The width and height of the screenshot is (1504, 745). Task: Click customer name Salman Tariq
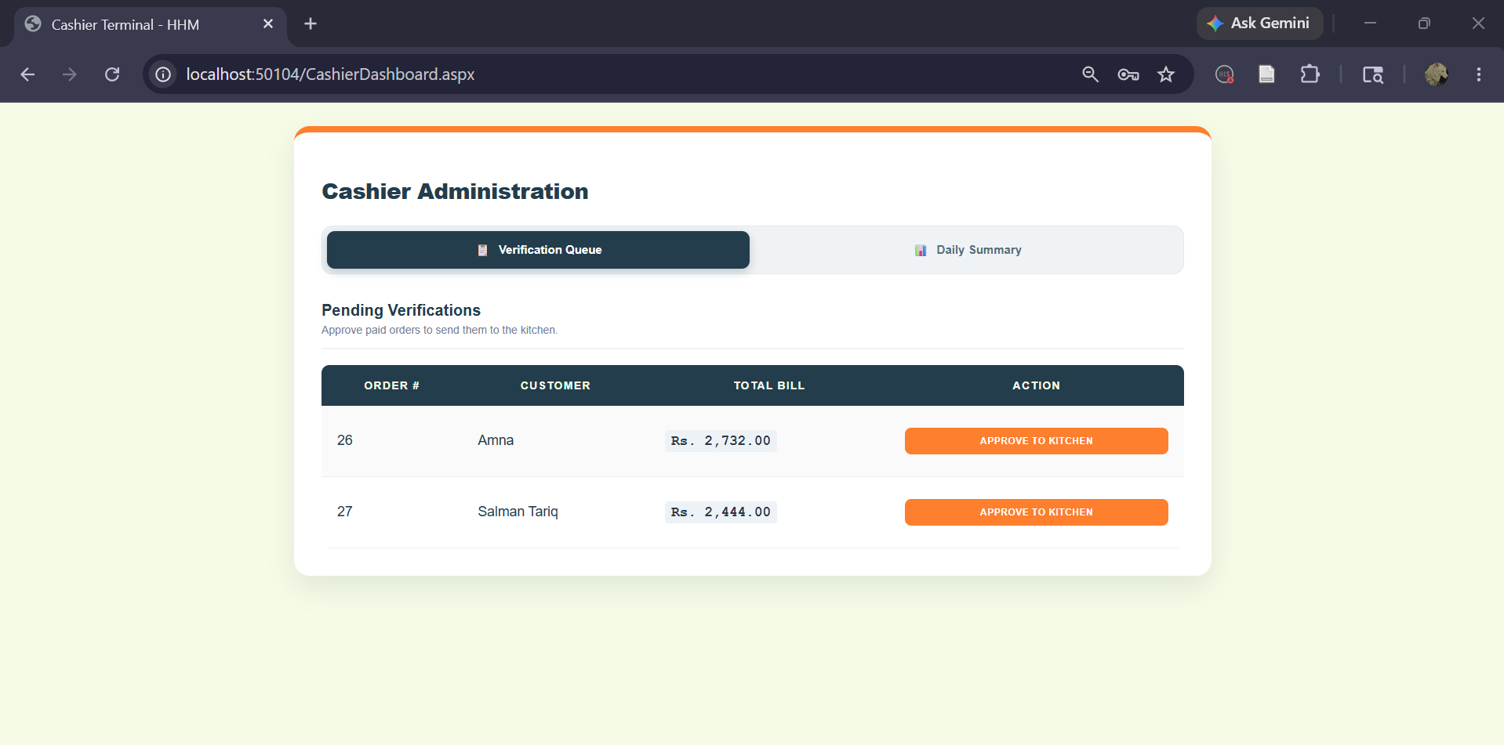518,512
